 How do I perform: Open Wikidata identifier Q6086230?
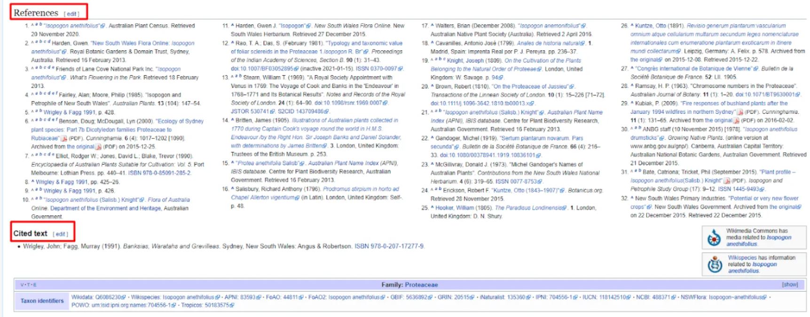click(x=110, y=297)
